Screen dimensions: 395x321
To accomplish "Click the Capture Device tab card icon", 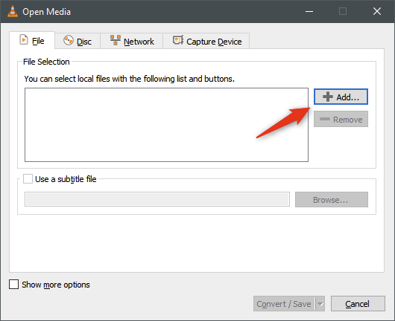I will pos(178,40).
